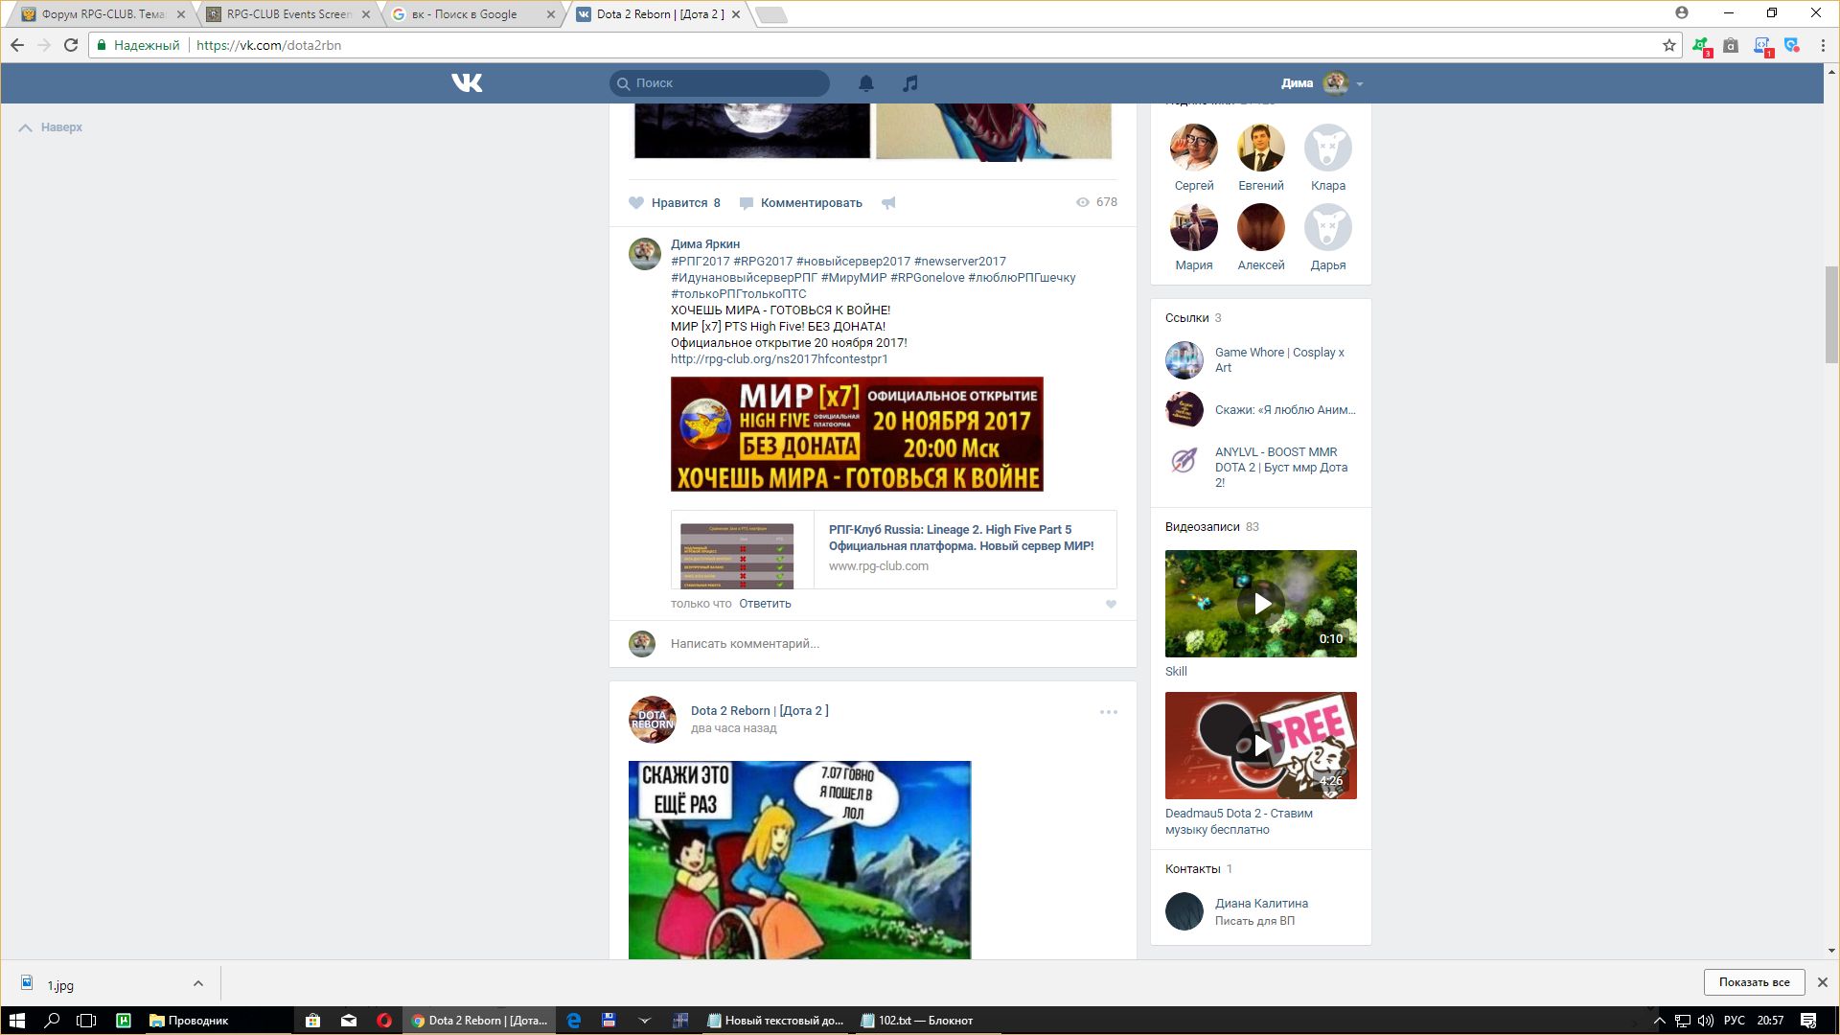Click the comment bubble icon
Viewport: 1840px width, 1035px height.
[x=747, y=203]
